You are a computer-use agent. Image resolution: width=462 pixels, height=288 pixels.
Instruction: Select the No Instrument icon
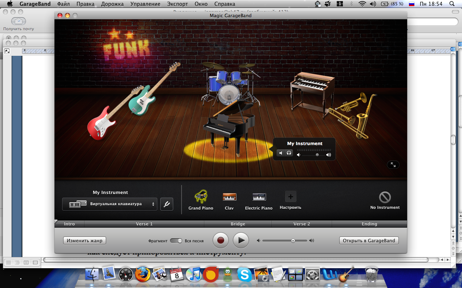pos(385,197)
